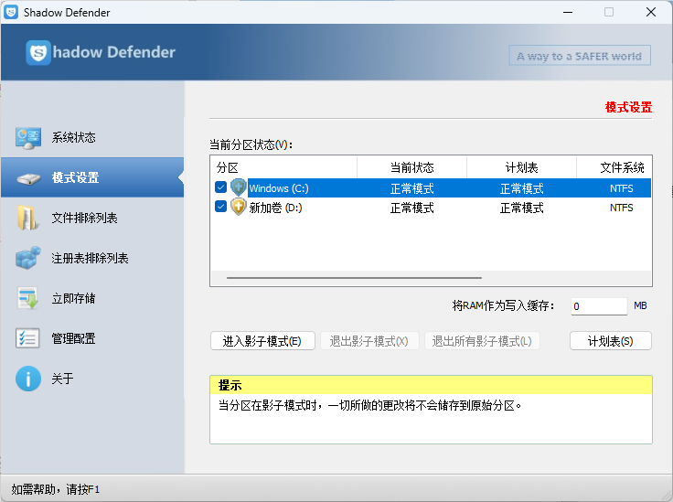Click the red 模式设置 page heading
Image resolution: width=673 pixels, height=502 pixels.
628,107
